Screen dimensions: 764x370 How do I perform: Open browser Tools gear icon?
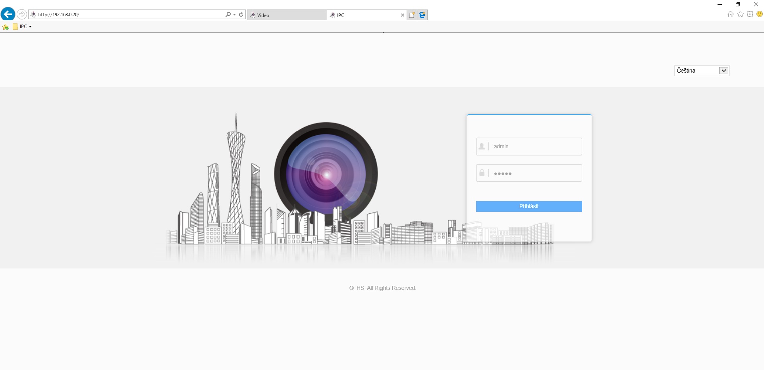(750, 14)
